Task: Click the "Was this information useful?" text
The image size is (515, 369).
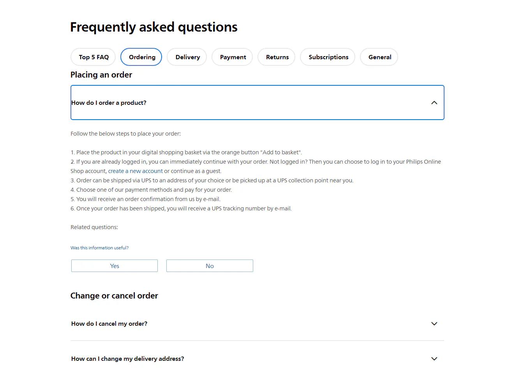Action: pyautogui.click(x=99, y=248)
